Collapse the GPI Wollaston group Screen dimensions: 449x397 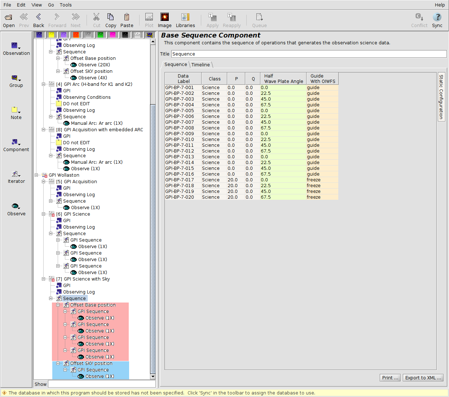click(x=36, y=175)
